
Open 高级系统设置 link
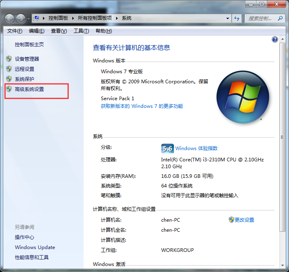coord(29,89)
